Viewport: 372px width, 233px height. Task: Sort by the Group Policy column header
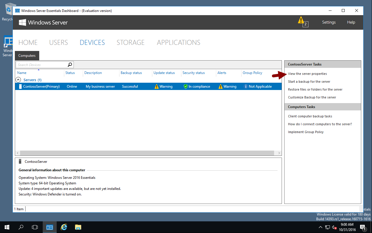pos(252,73)
